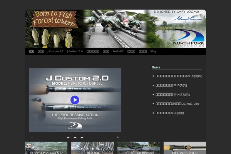Open the ブログ Go Beyond thumbnail
The image size is (231, 154).
(x=139, y=148)
